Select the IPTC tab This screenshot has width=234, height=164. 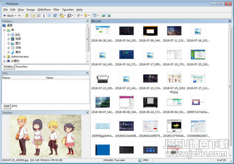coord(14,106)
